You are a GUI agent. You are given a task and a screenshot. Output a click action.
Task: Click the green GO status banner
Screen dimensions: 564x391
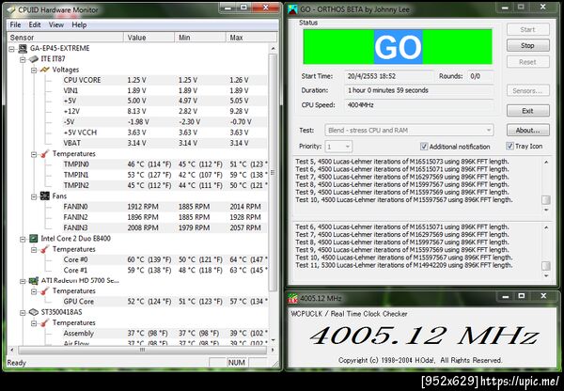tap(398, 47)
